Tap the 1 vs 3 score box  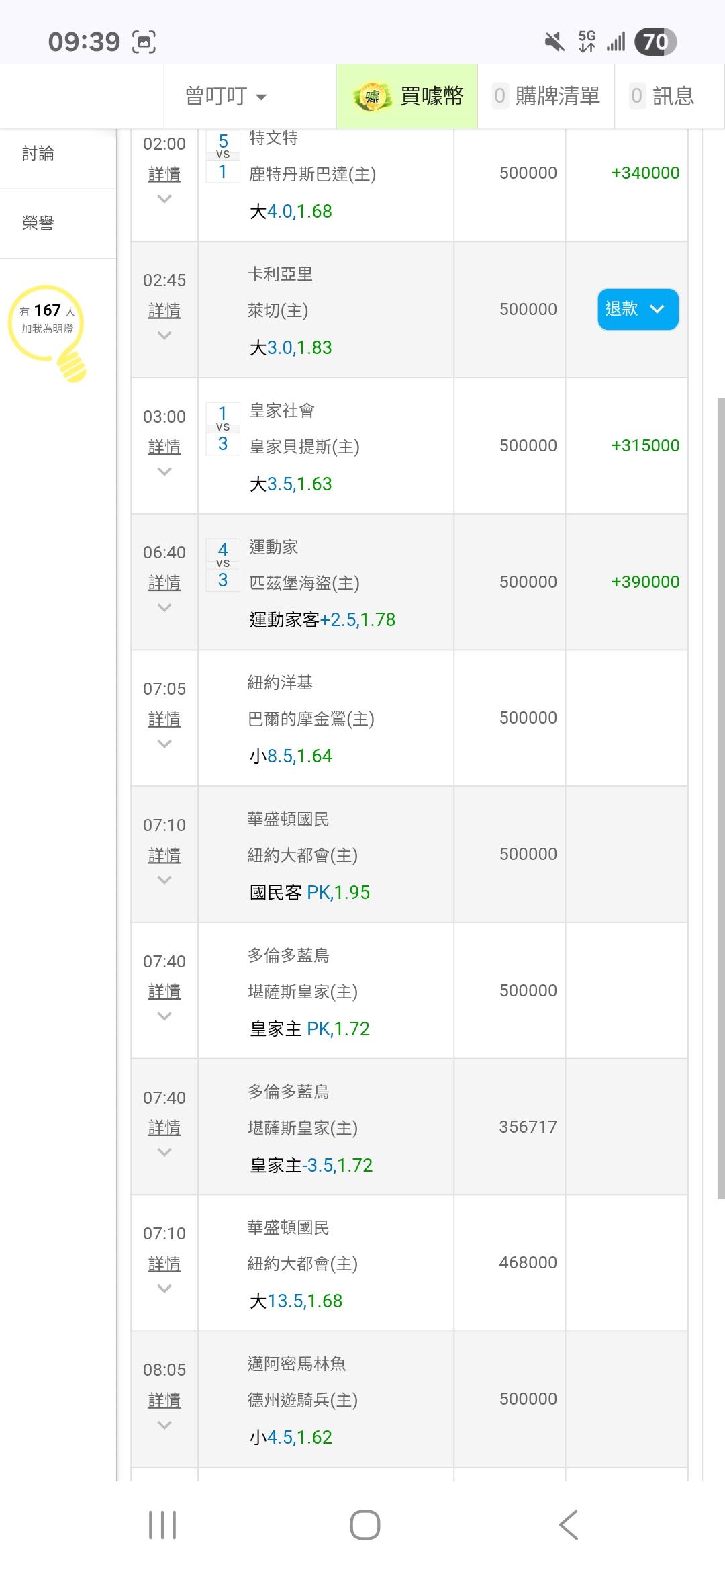[223, 429]
